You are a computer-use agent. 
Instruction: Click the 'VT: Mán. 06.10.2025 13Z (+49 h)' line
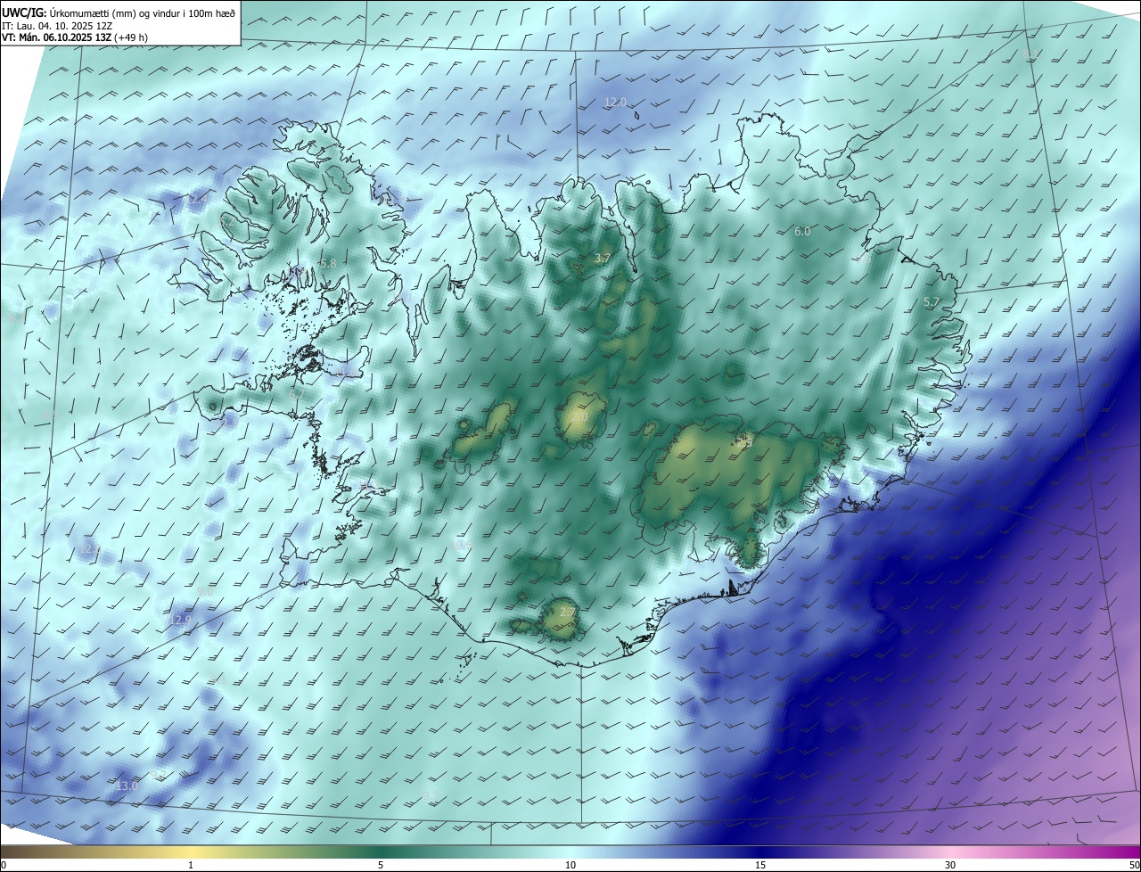(x=75, y=37)
